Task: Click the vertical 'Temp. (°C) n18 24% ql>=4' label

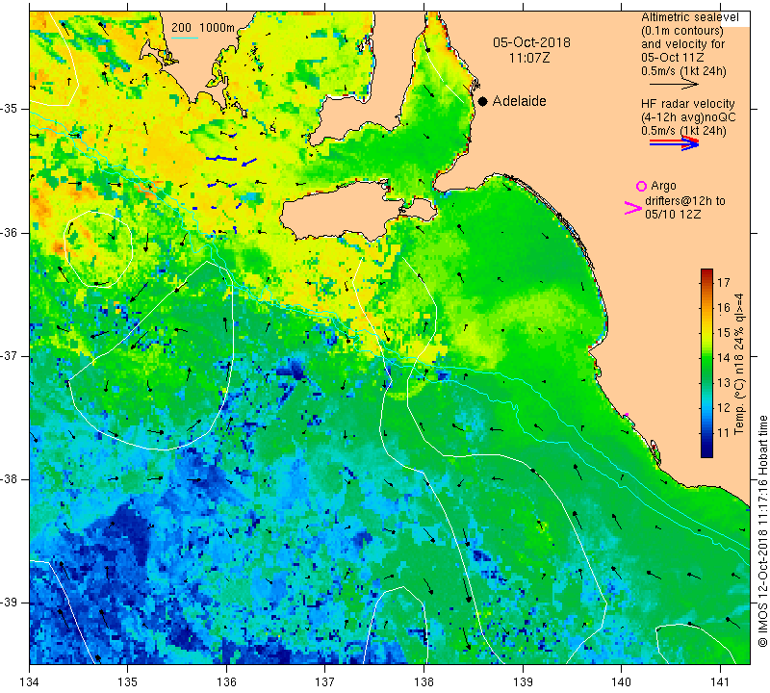Action: [x=739, y=365]
